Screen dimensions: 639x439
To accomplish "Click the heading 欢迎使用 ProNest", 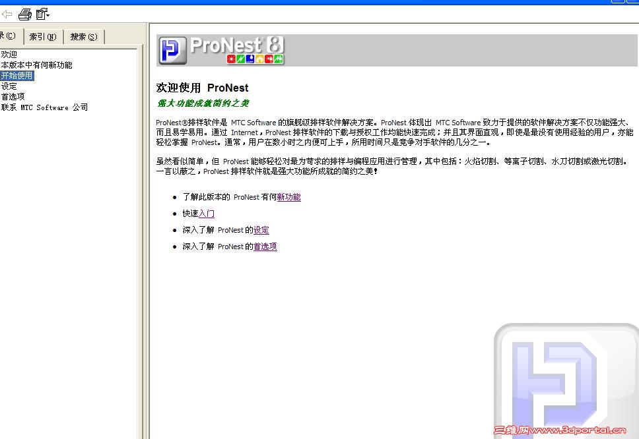I will point(202,88).
